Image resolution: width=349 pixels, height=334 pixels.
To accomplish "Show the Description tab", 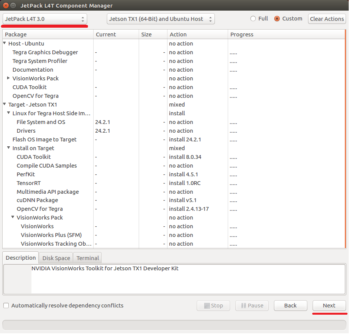I will [21, 258].
